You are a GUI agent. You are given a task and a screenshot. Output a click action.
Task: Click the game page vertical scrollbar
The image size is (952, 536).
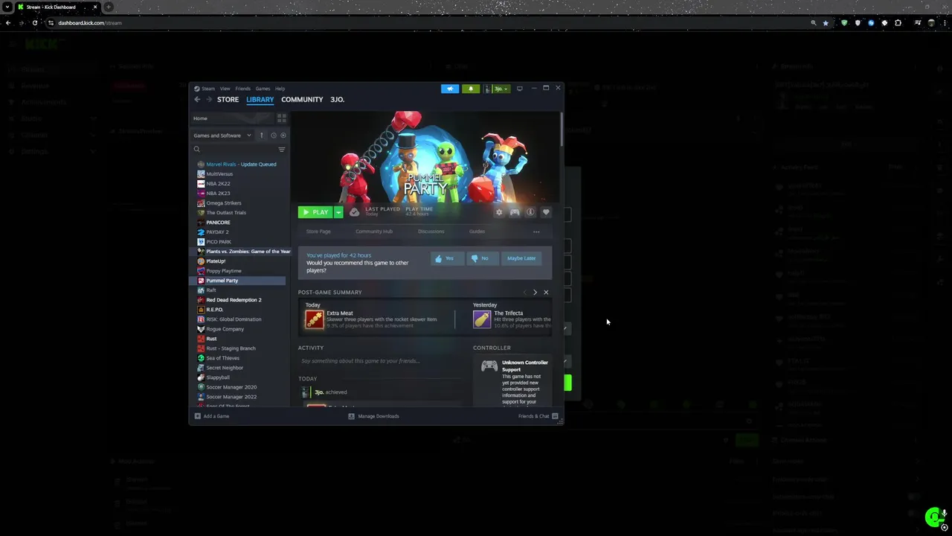(x=560, y=130)
